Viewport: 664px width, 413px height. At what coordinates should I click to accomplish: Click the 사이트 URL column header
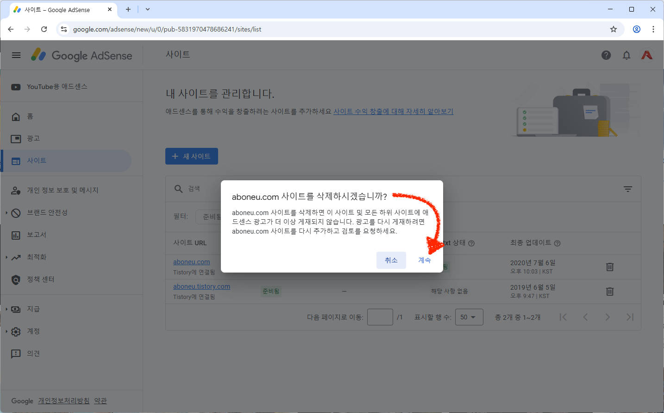[190, 243]
